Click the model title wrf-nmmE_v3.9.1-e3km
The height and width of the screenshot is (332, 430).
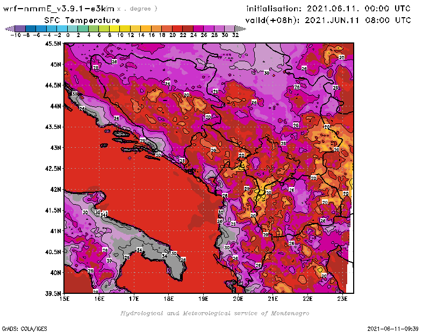click(59, 9)
